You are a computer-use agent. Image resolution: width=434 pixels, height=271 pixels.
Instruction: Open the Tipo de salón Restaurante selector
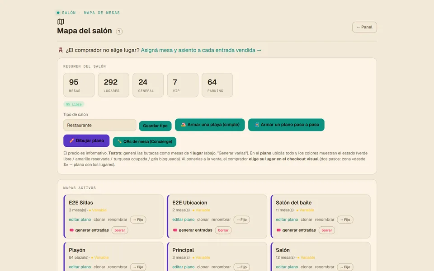point(99,125)
